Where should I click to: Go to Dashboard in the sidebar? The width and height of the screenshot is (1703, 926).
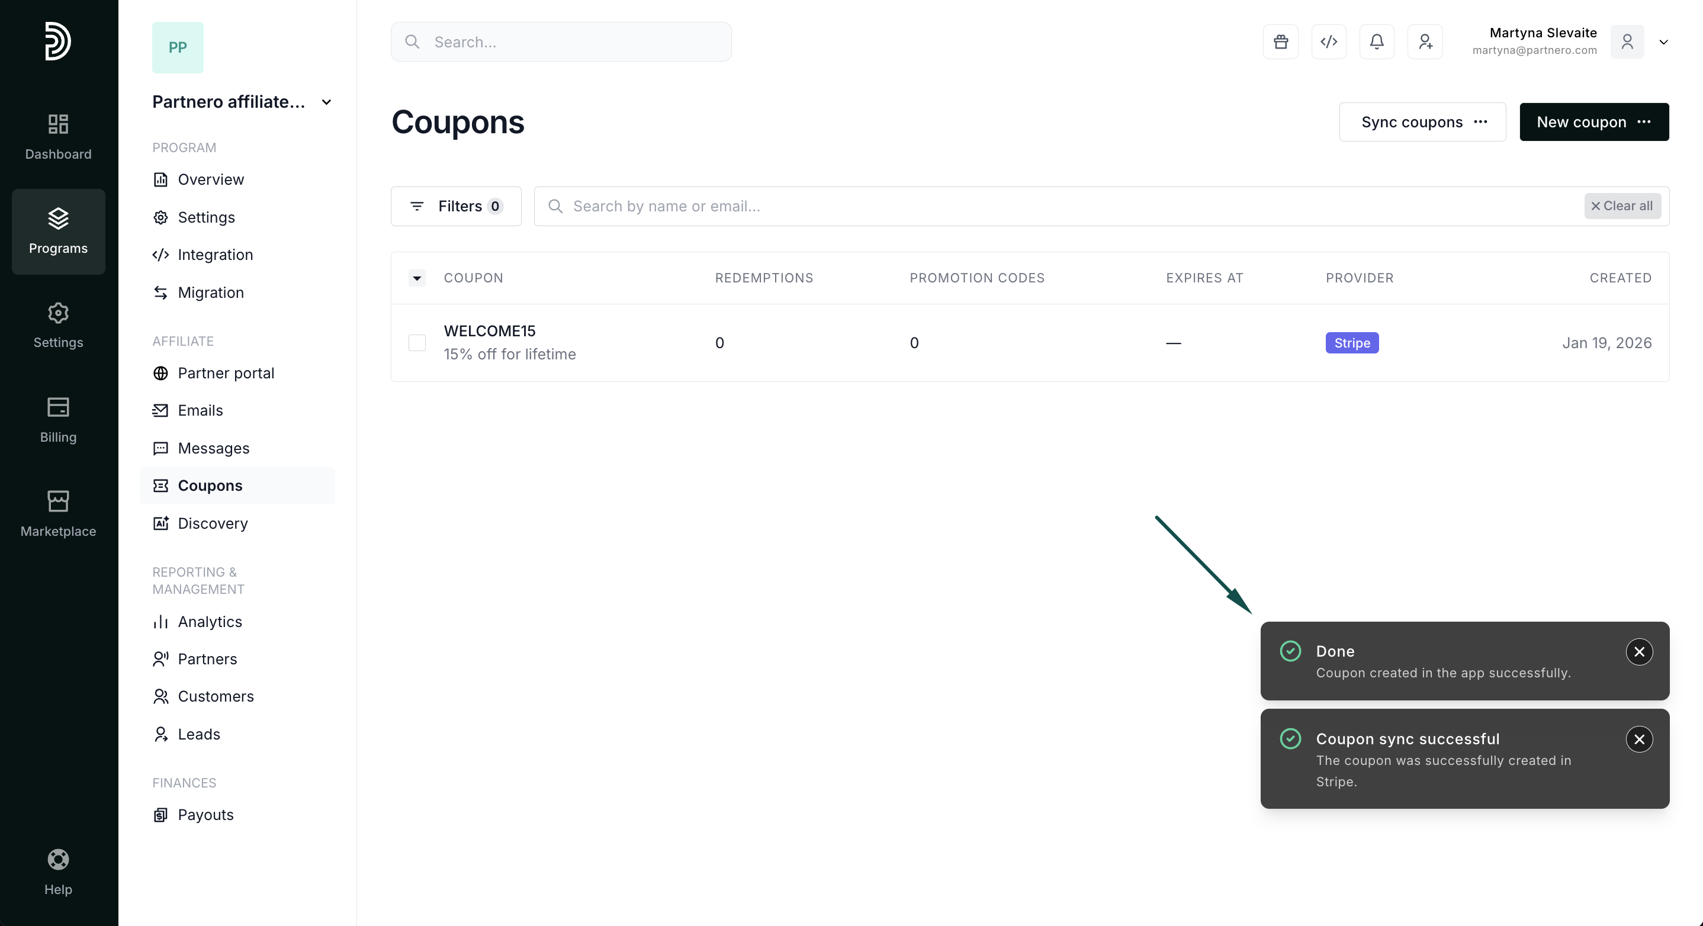pos(58,137)
